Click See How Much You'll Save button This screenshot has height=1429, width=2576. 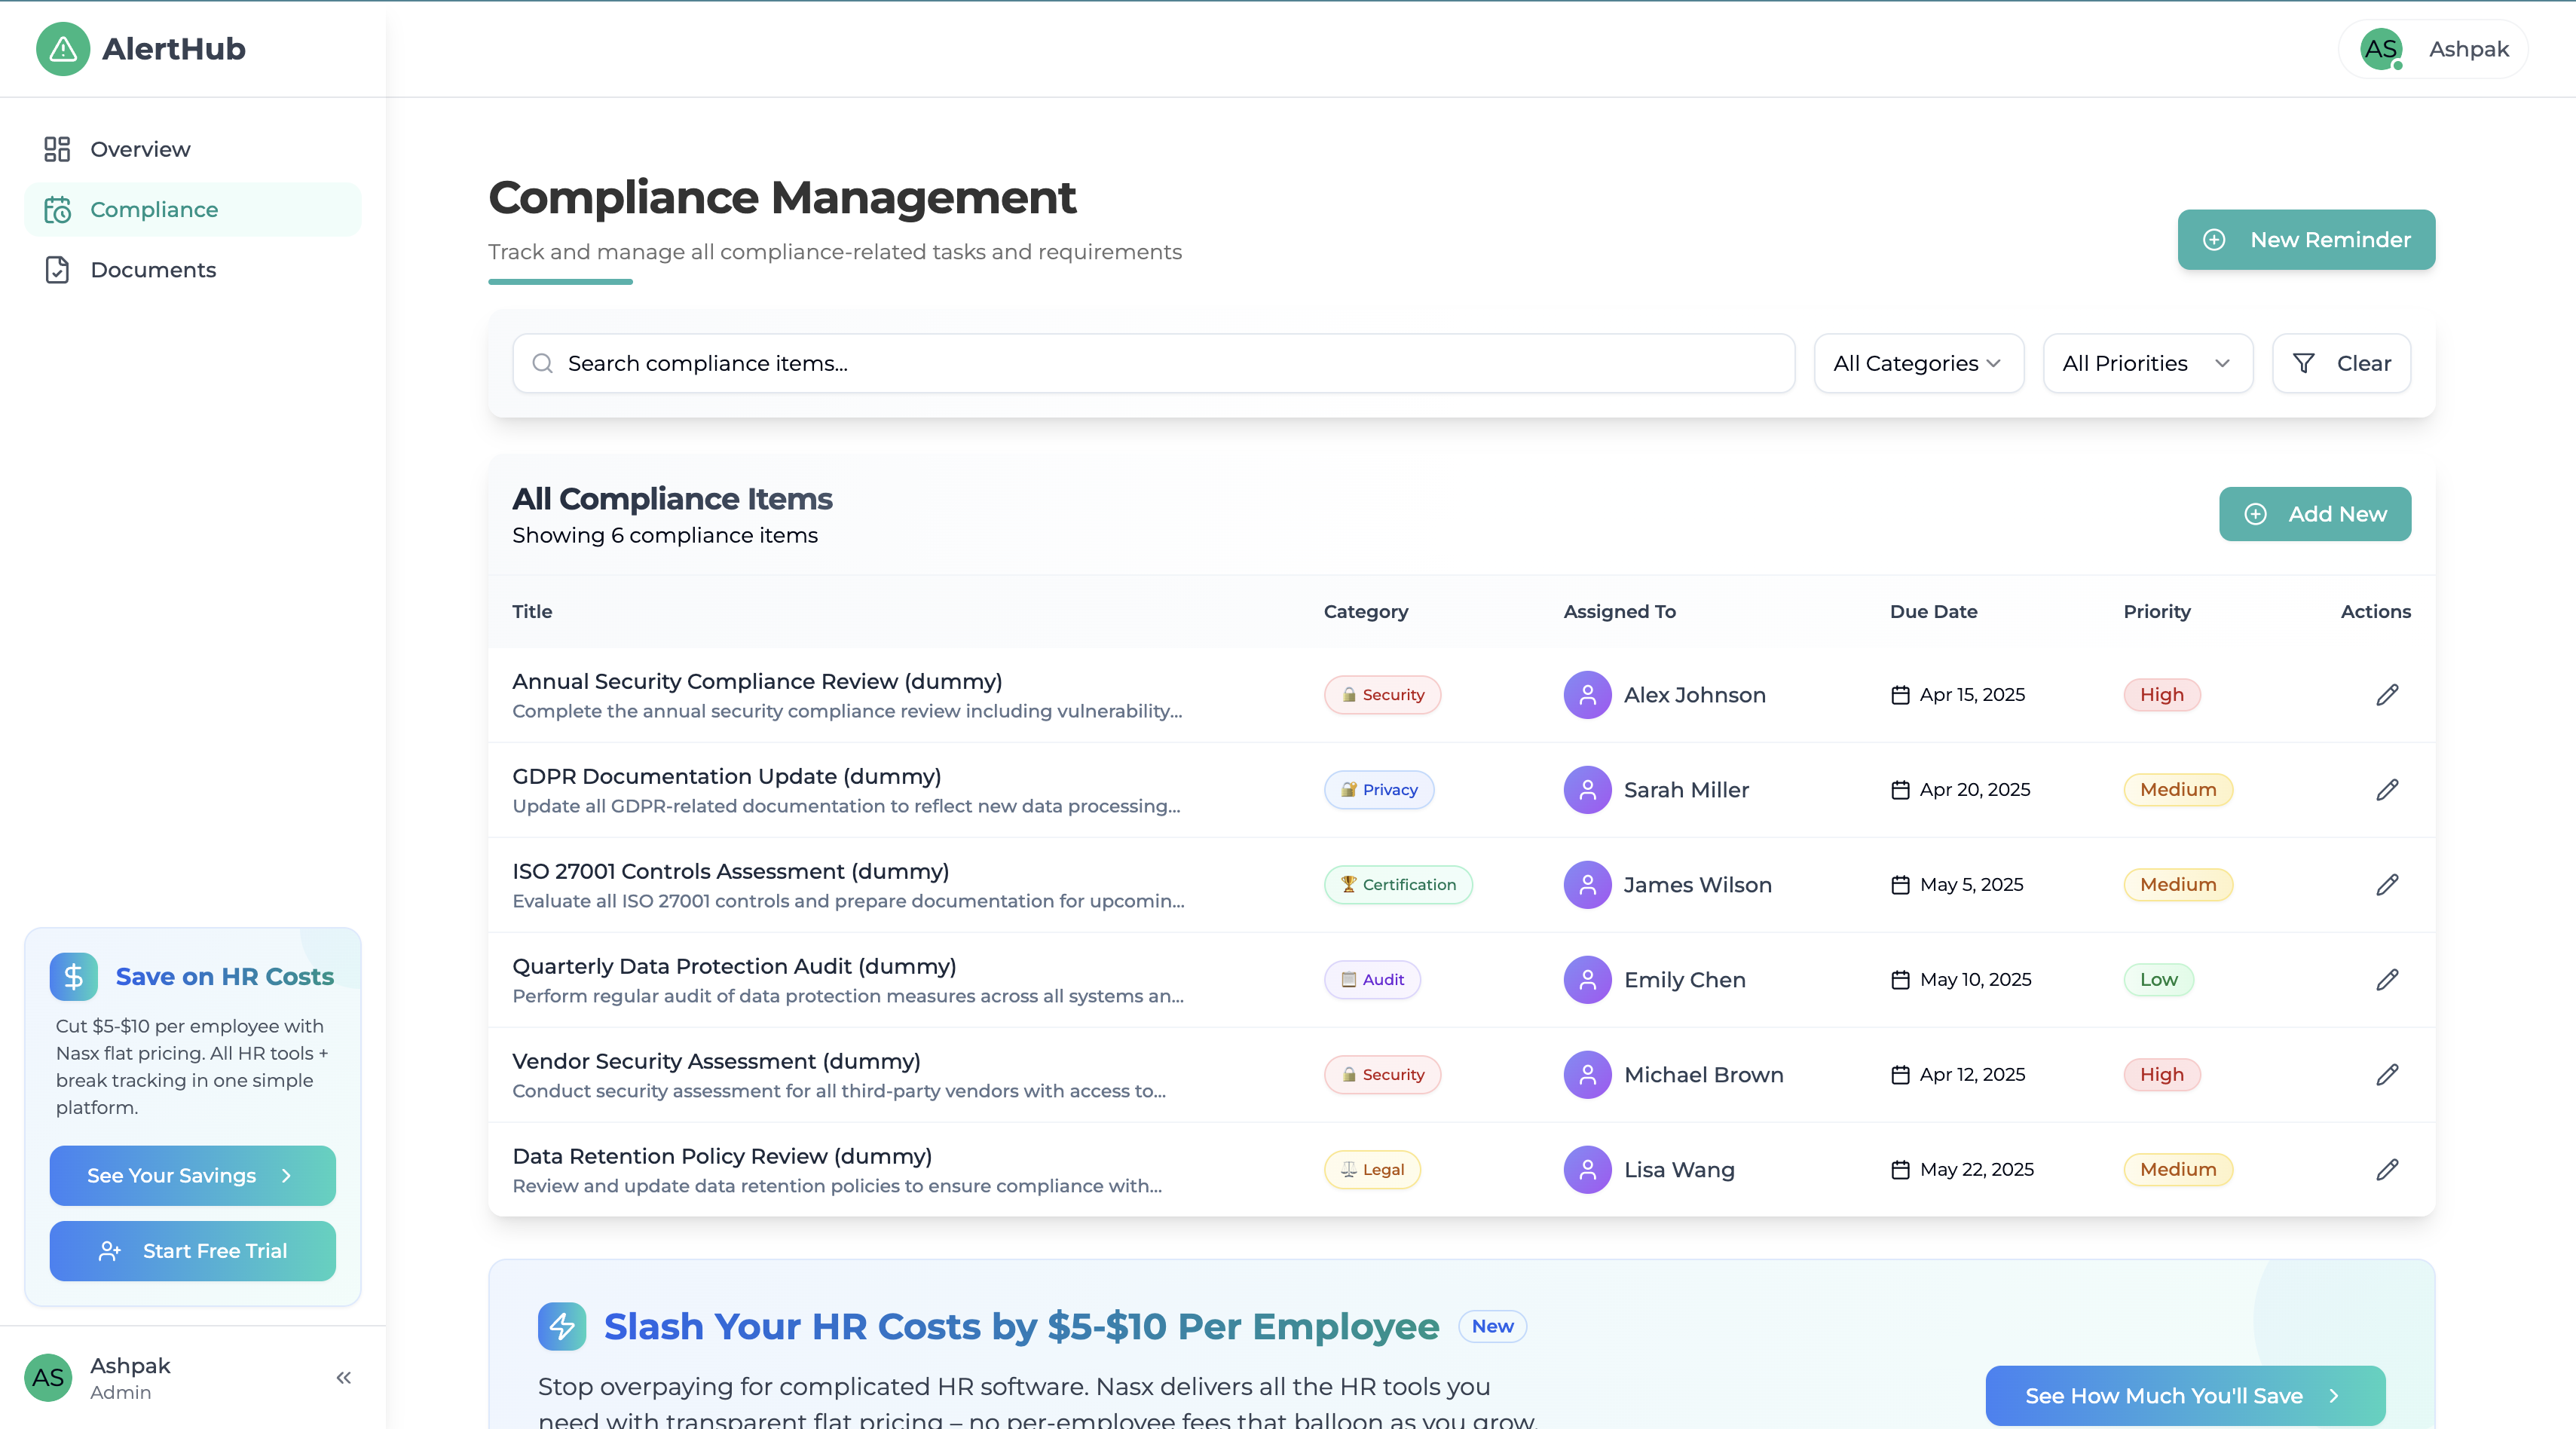coord(2185,1396)
